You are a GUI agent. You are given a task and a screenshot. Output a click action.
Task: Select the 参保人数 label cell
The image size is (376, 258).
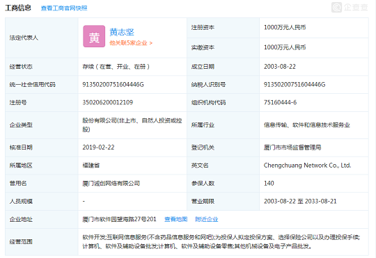click(x=223, y=184)
